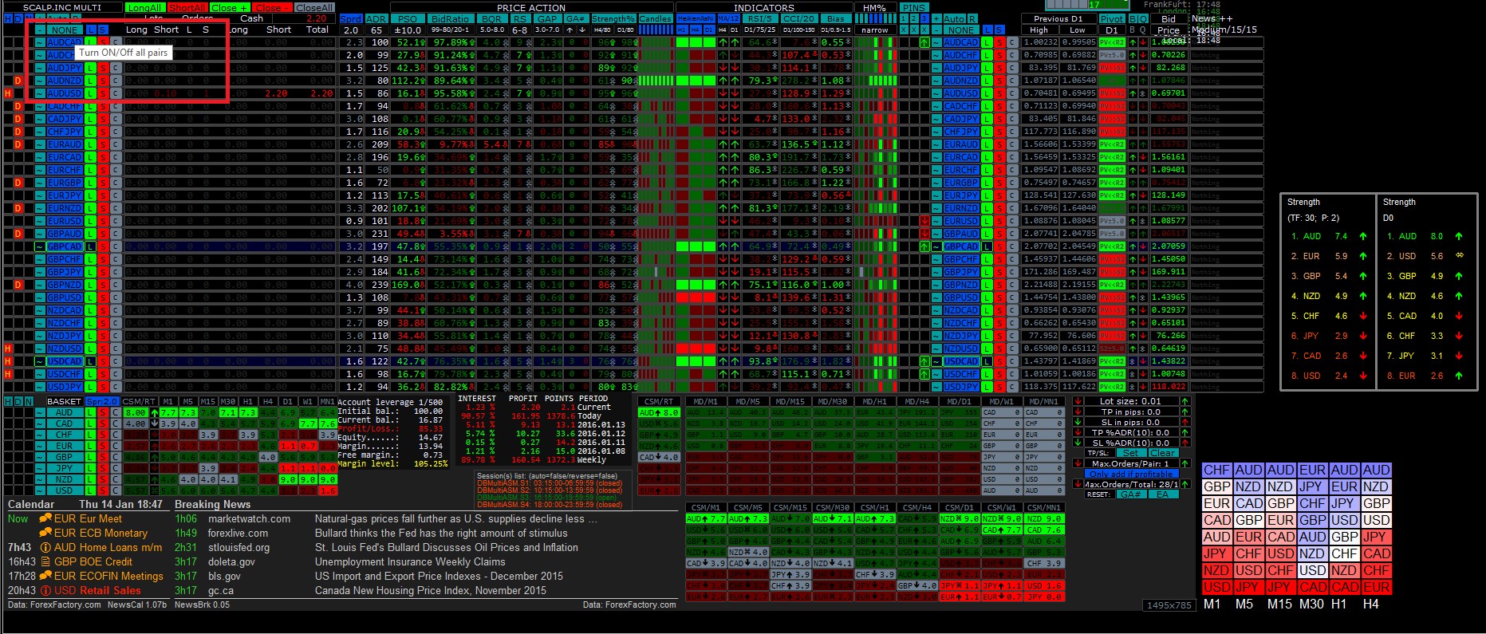Select the CSM/D1 tab in lower panel

coord(960,507)
